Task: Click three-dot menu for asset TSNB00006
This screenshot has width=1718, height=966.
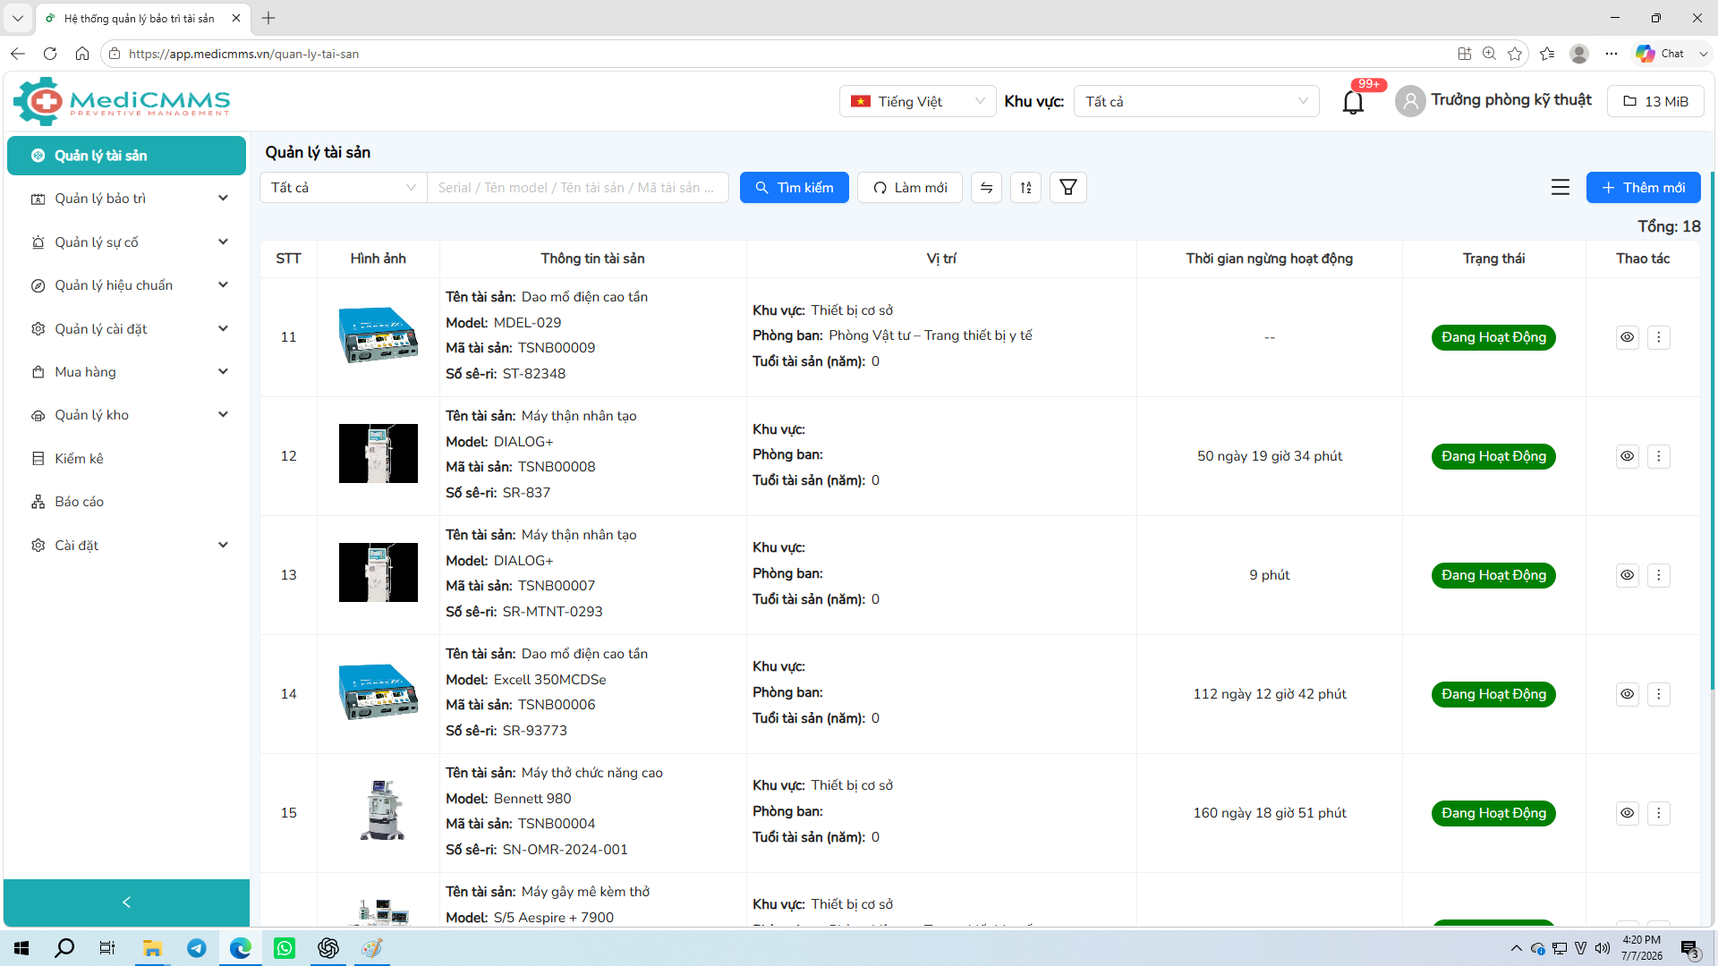Action: pyautogui.click(x=1658, y=694)
